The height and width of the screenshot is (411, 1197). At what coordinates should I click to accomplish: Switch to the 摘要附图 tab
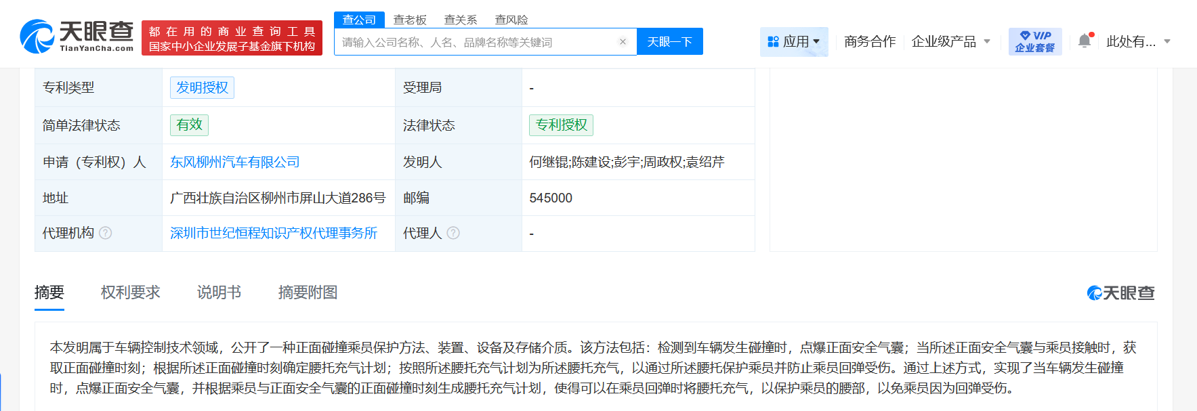tap(308, 293)
